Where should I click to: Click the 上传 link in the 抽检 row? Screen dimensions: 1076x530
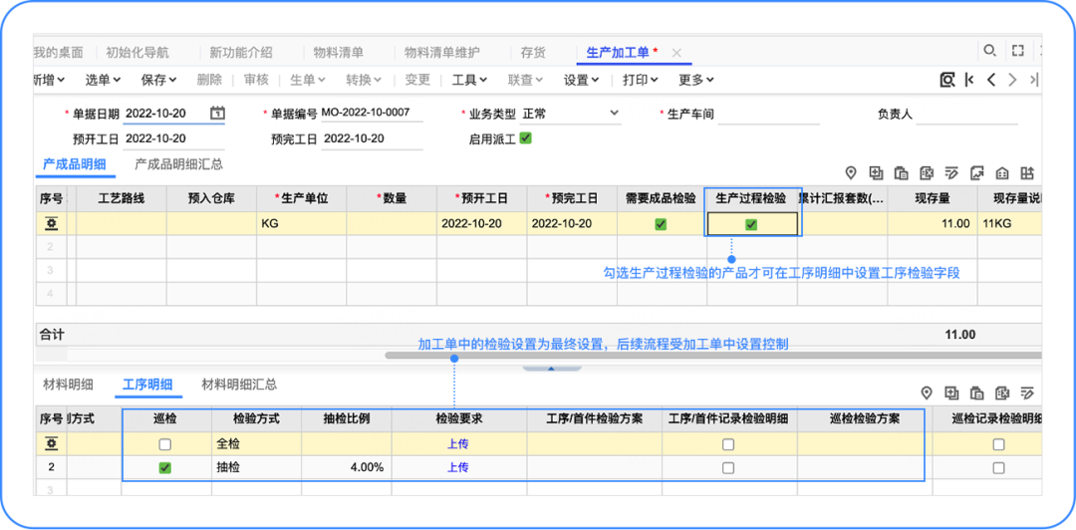[457, 467]
